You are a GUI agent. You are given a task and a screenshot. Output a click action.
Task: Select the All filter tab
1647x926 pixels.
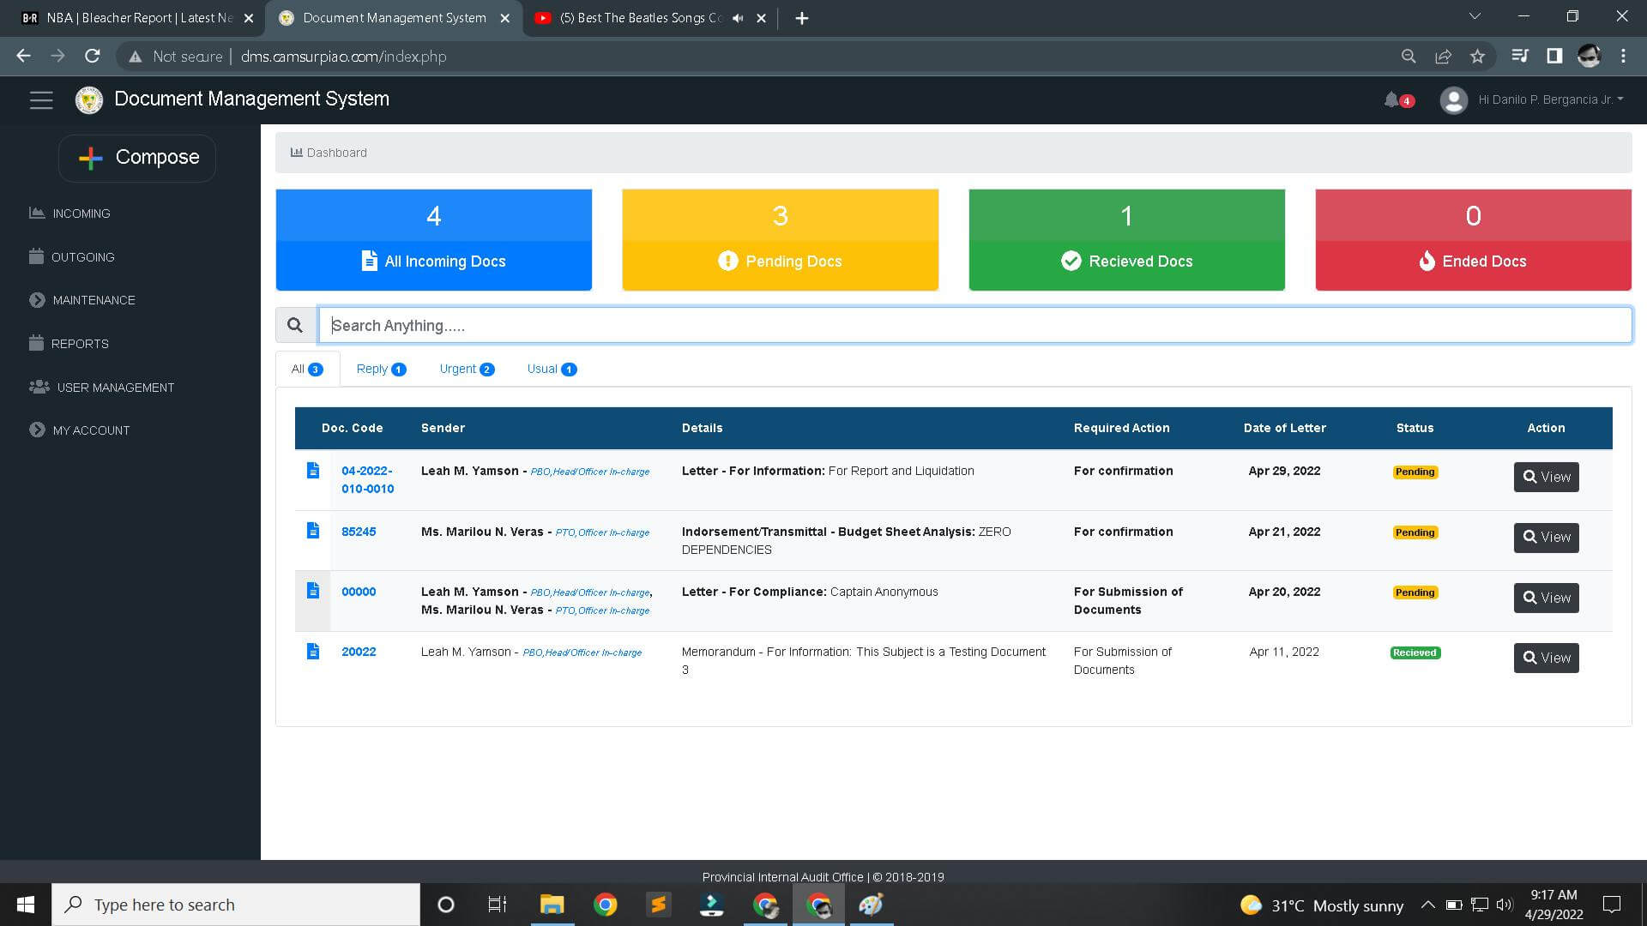point(305,369)
